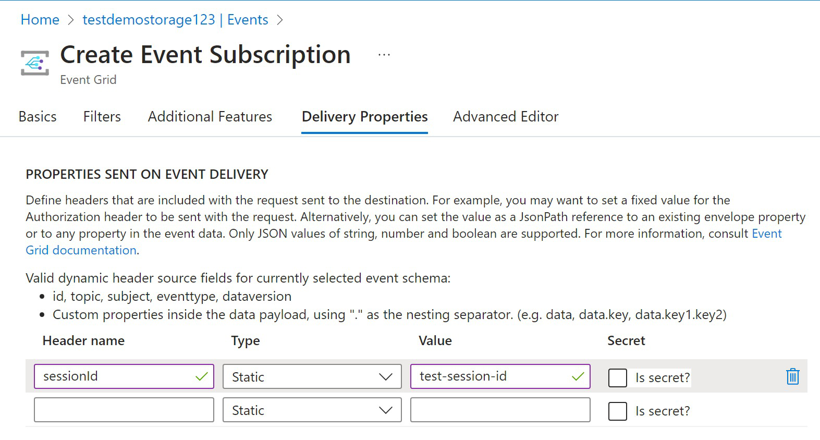
Task: Open testdemostorage123 Events breadcrumb
Action: 175,19
